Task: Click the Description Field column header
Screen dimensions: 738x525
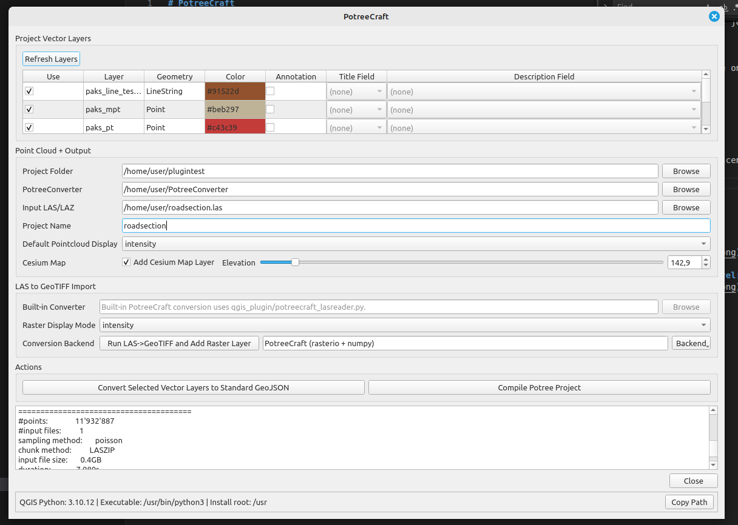Action: [x=544, y=76]
